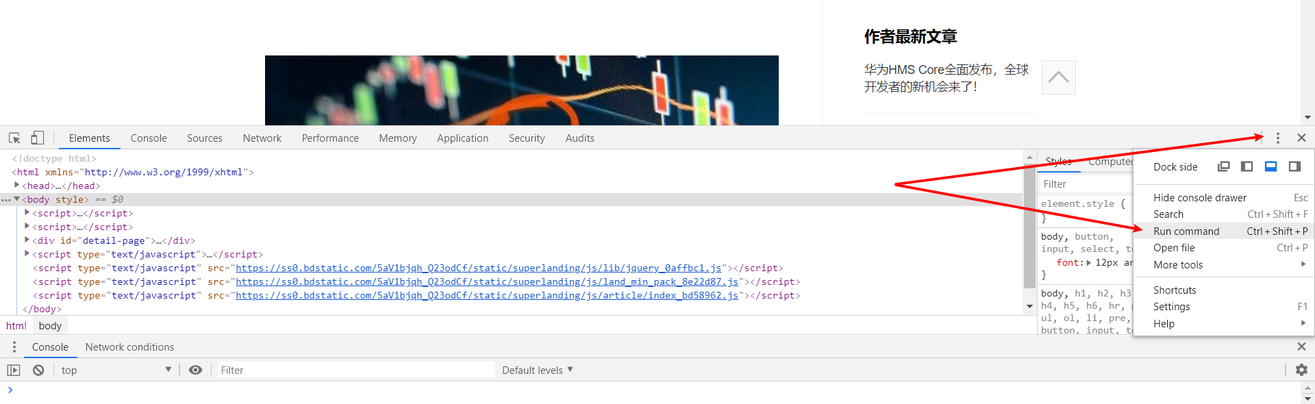The image size is (1315, 404).
Task: Switch to the Computed pane tab
Action: [x=1110, y=162]
